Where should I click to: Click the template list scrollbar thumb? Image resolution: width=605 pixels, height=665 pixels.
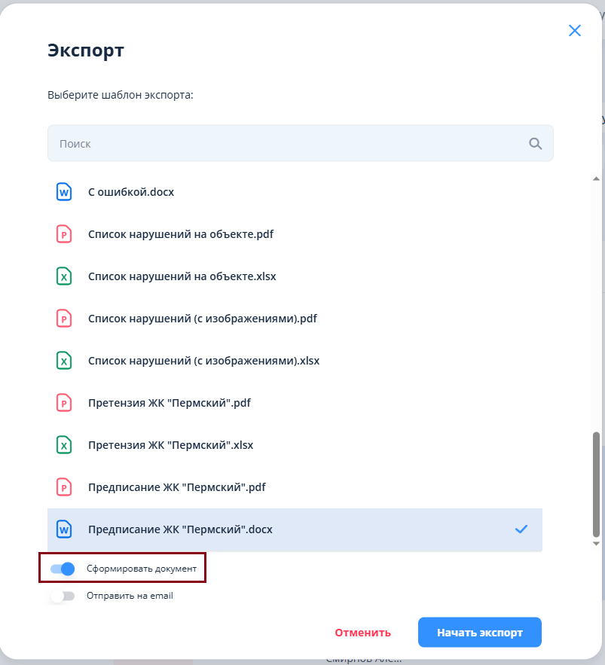click(x=596, y=484)
